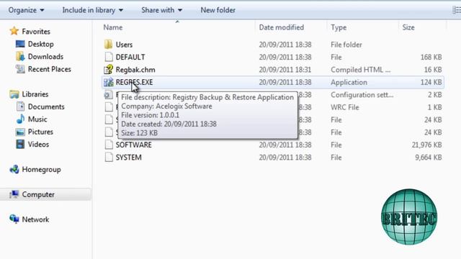Click the REGRES.EXE application icon
The height and width of the screenshot is (259, 461).
109,82
